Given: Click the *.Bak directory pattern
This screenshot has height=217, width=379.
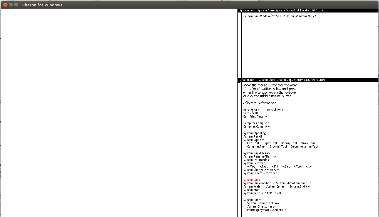Looking at the screenshot, I should click(x=286, y=167).
